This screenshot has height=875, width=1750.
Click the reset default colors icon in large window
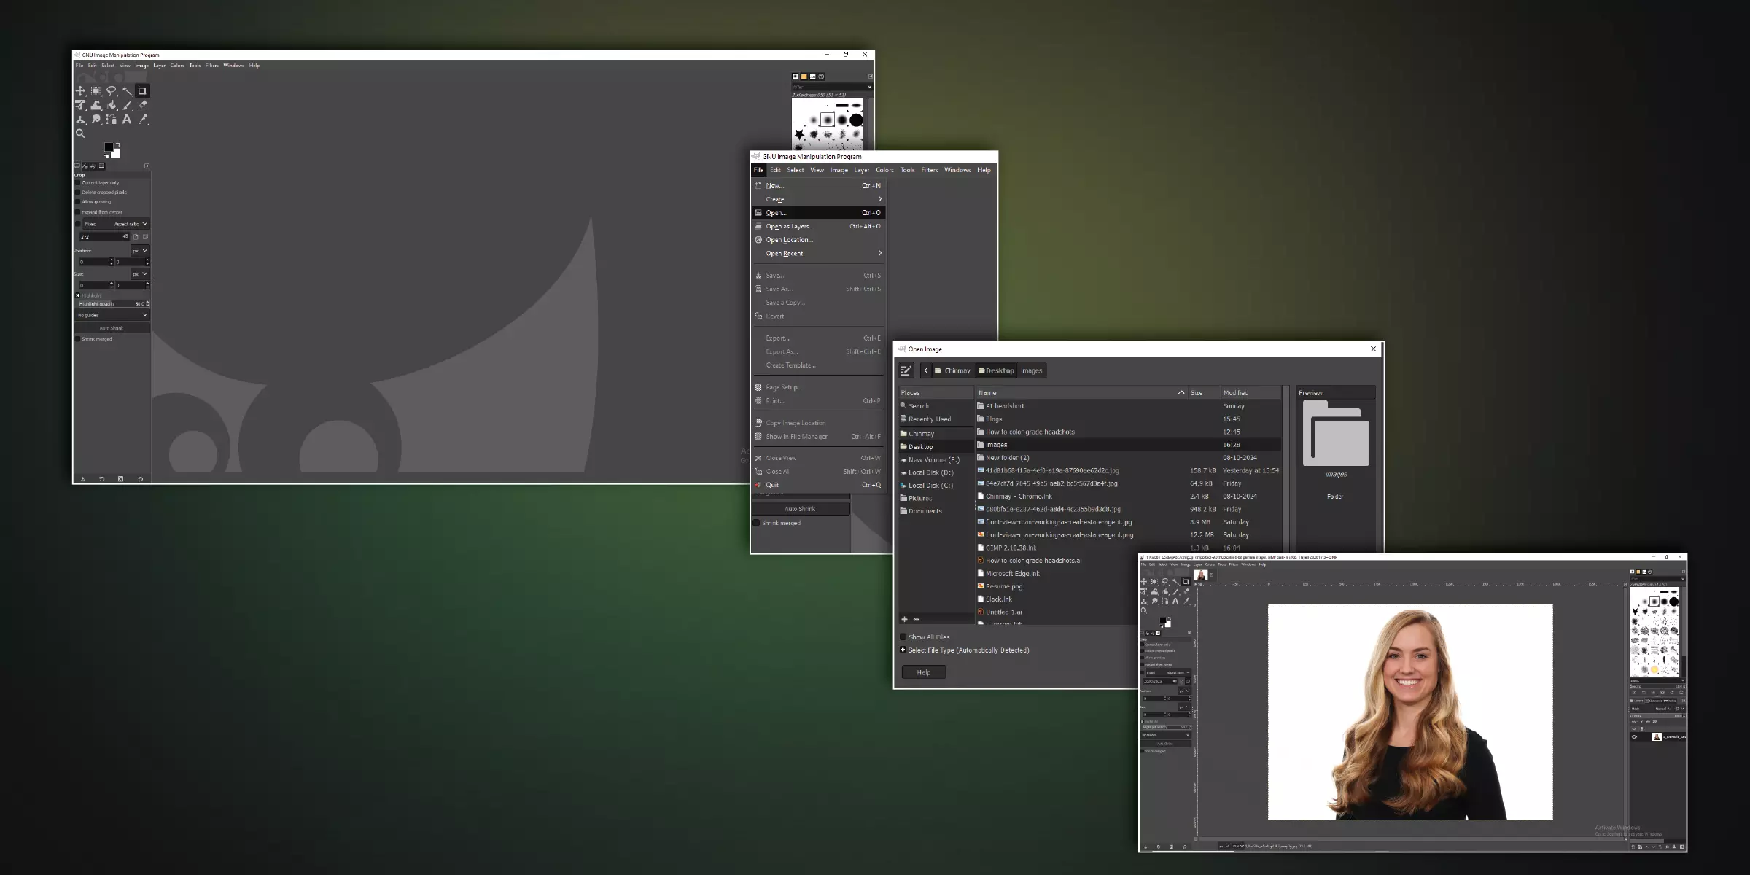(106, 155)
